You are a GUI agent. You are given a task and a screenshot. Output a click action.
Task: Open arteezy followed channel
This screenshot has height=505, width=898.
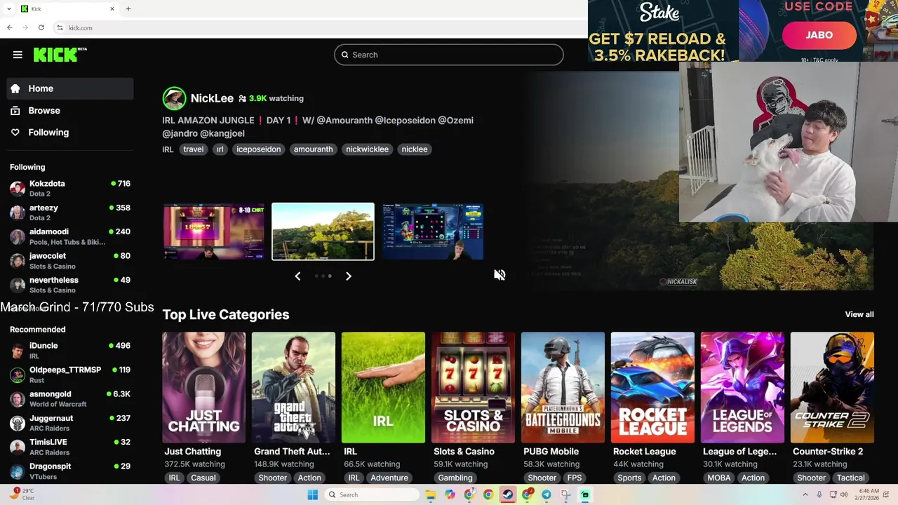click(x=70, y=213)
